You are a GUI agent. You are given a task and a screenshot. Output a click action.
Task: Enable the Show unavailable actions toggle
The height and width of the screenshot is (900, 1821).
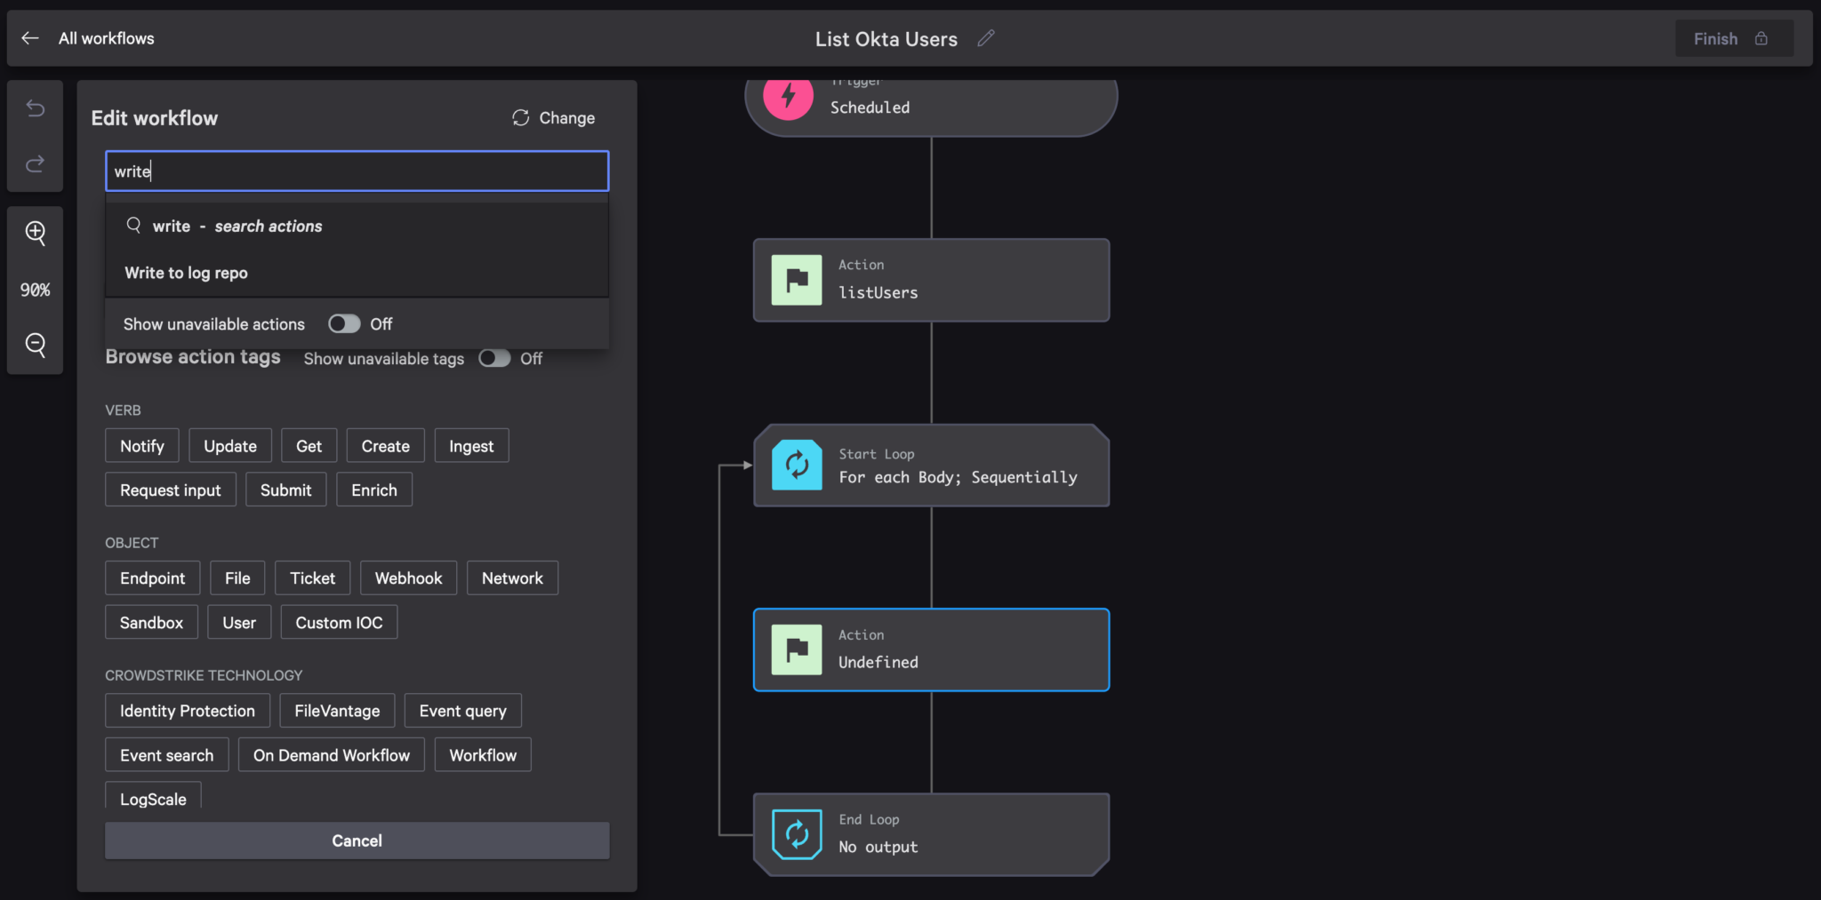tap(344, 323)
